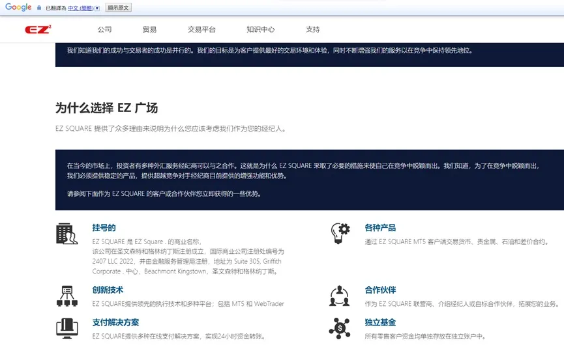
Task: Click the description 通过 EZ SQUARE MT5 客户端交易
Action: point(457,242)
